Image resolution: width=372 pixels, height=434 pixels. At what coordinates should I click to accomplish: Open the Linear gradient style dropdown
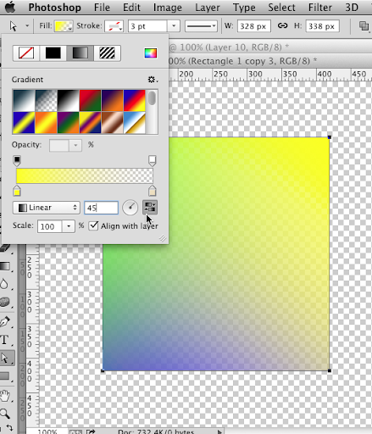pyautogui.click(x=47, y=208)
